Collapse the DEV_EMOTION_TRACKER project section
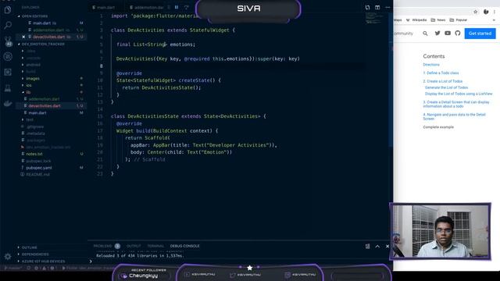The image size is (500, 281). [43, 44]
